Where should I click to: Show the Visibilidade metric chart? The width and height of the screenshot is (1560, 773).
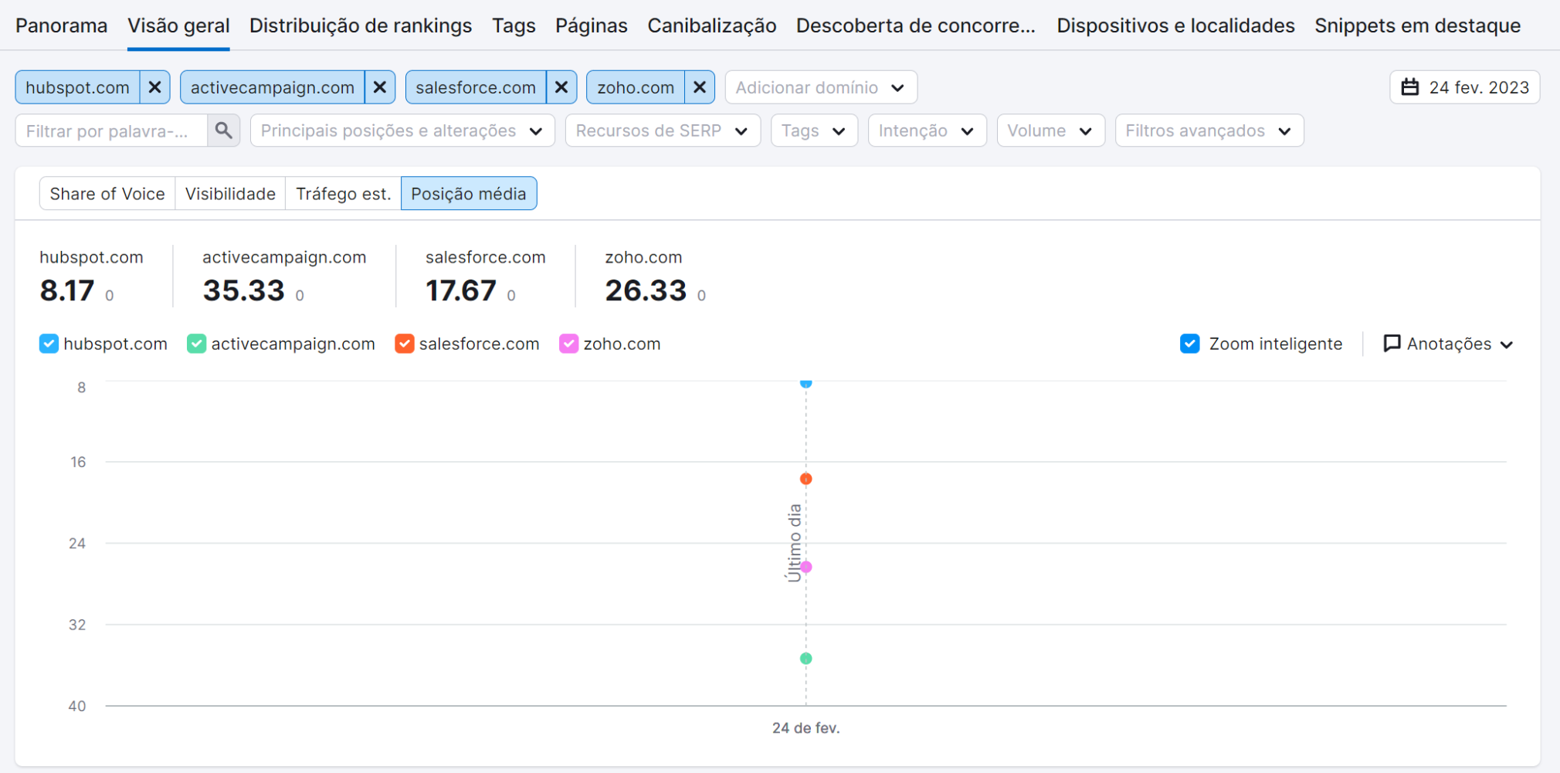230,194
